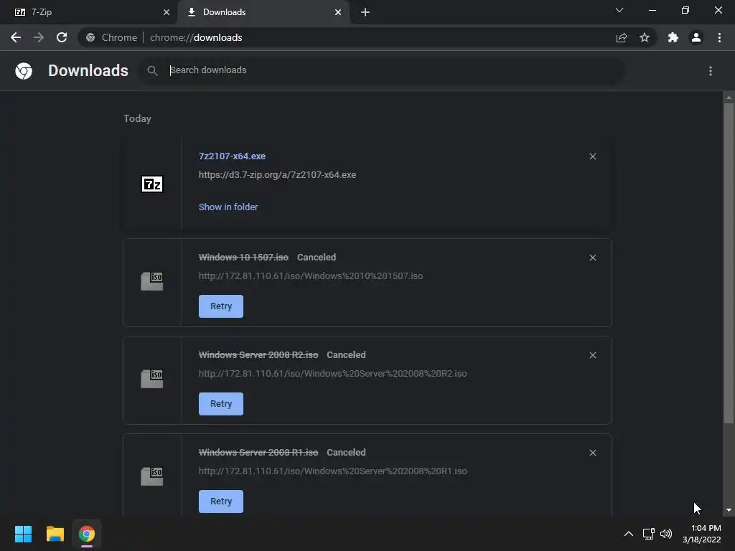Image resolution: width=735 pixels, height=551 pixels.
Task: Focus the Search downloads field
Action: [380, 70]
